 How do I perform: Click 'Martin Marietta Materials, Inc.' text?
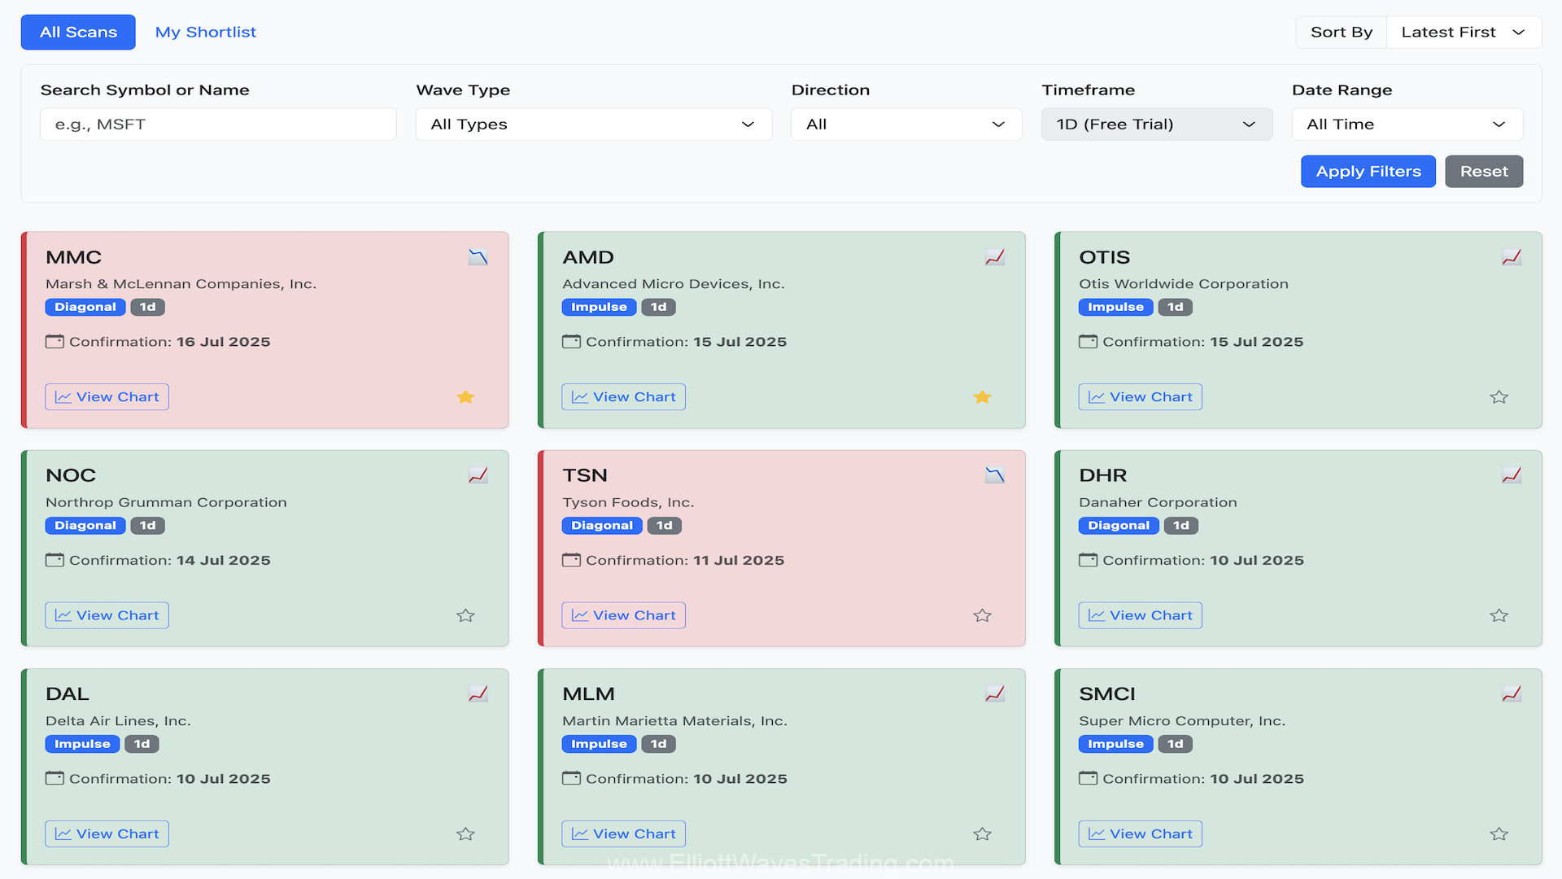674,721
